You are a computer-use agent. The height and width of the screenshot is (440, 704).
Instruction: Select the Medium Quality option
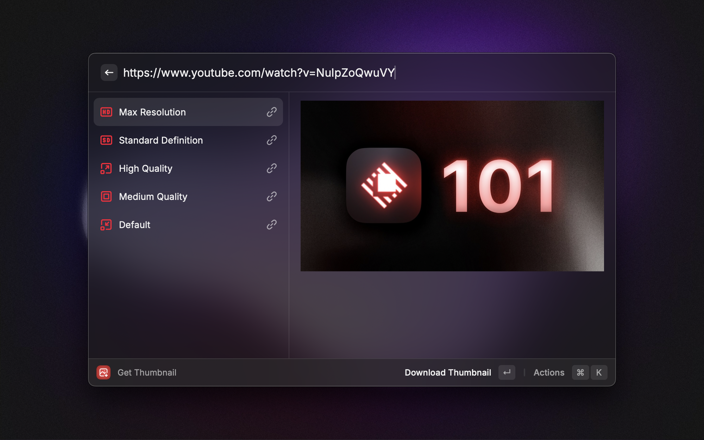coord(153,196)
